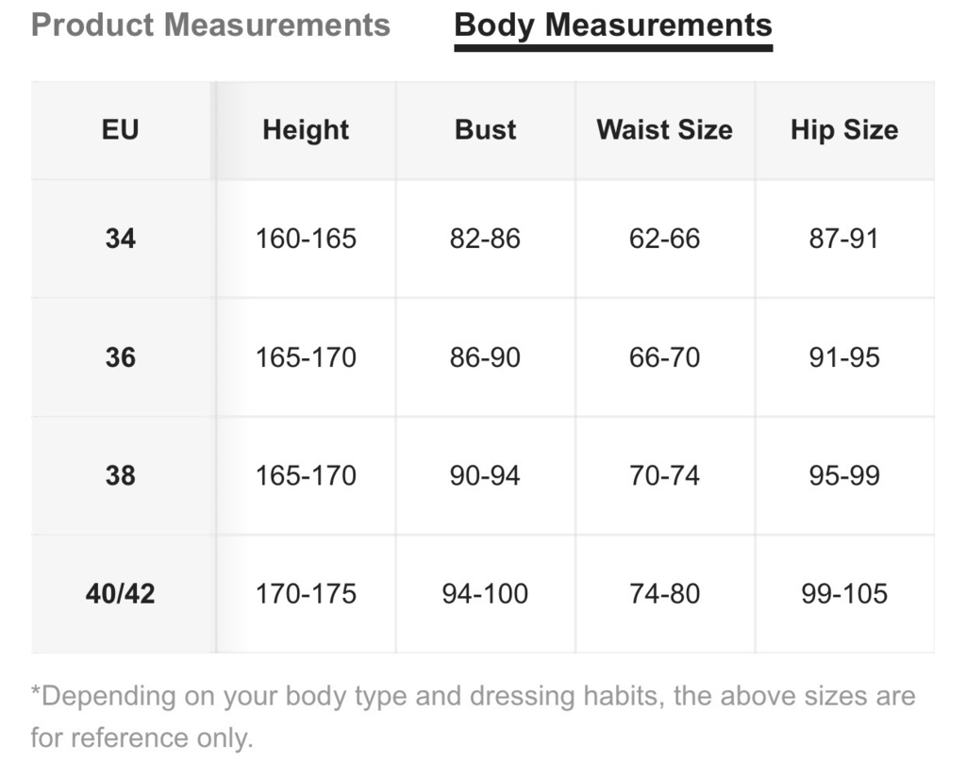This screenshot has width=966, height=761.
Task: Click the 99-105 hip size cell
Action: (844, 593)
